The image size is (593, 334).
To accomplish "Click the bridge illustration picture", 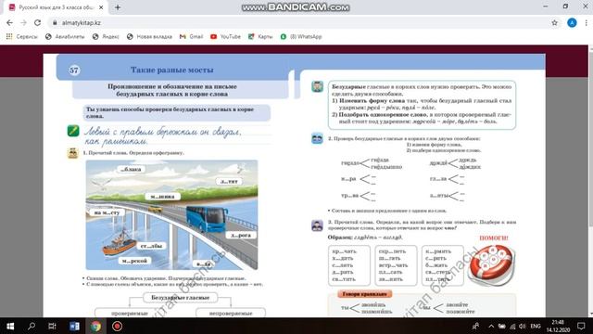I will [x=171, y=214].
